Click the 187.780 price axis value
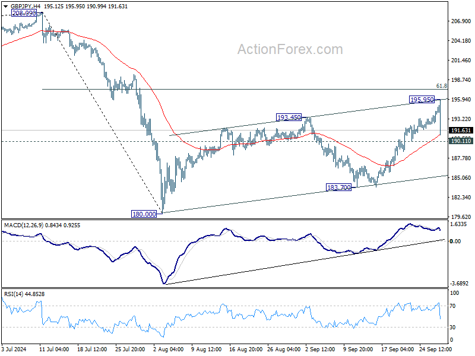The height and width of the screenshot is (356, 475). 461,158
